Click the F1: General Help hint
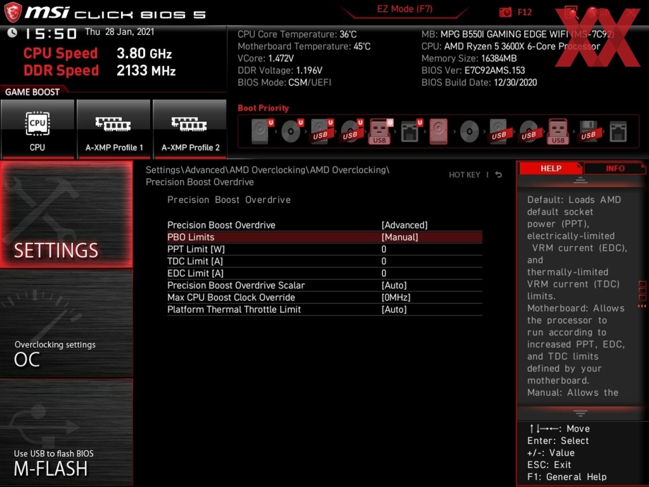 coord(567,477)
